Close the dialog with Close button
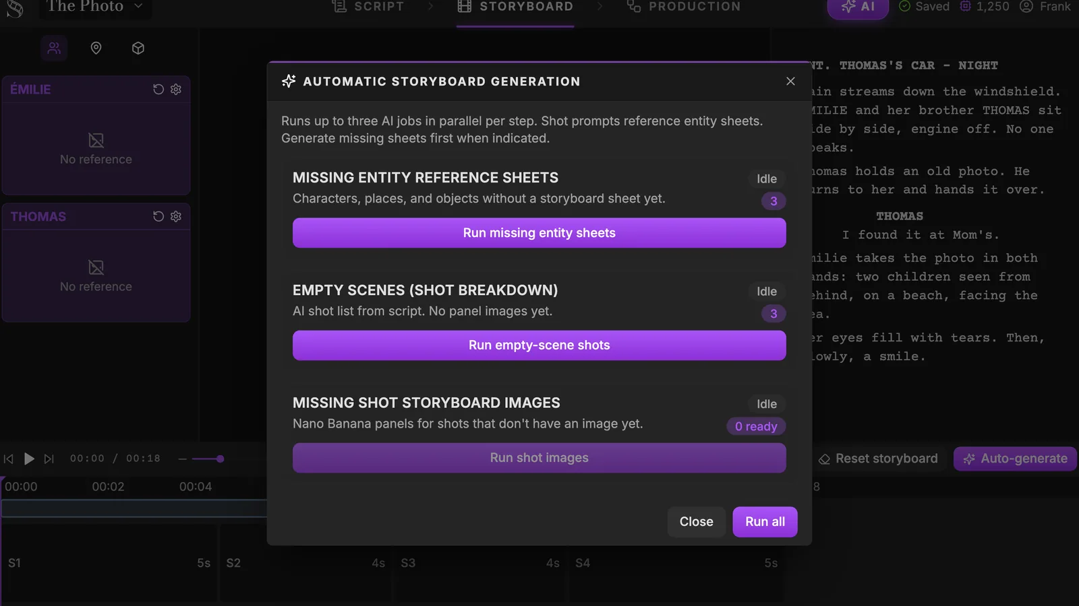The image size is (1079, 606). (x=696, y=522)
